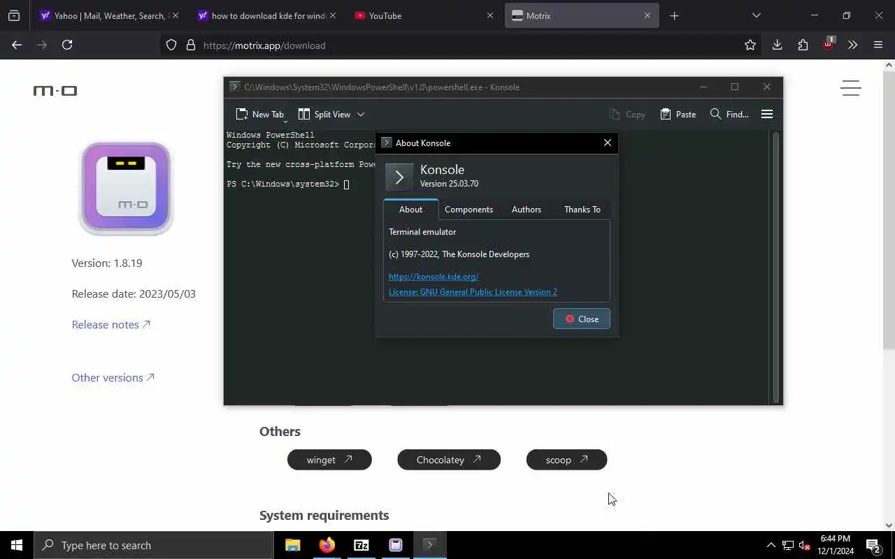
Task: Open Konsole hamburger menu
Action: tap(767, 115)
